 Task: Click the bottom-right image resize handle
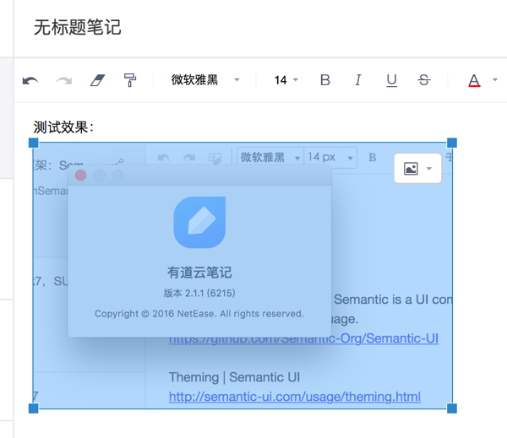click(x=452, y=408)
